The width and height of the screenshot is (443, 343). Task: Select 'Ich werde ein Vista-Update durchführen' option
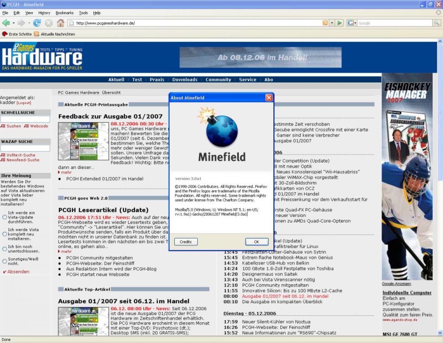pyautogui.click(x=4, y=217)
